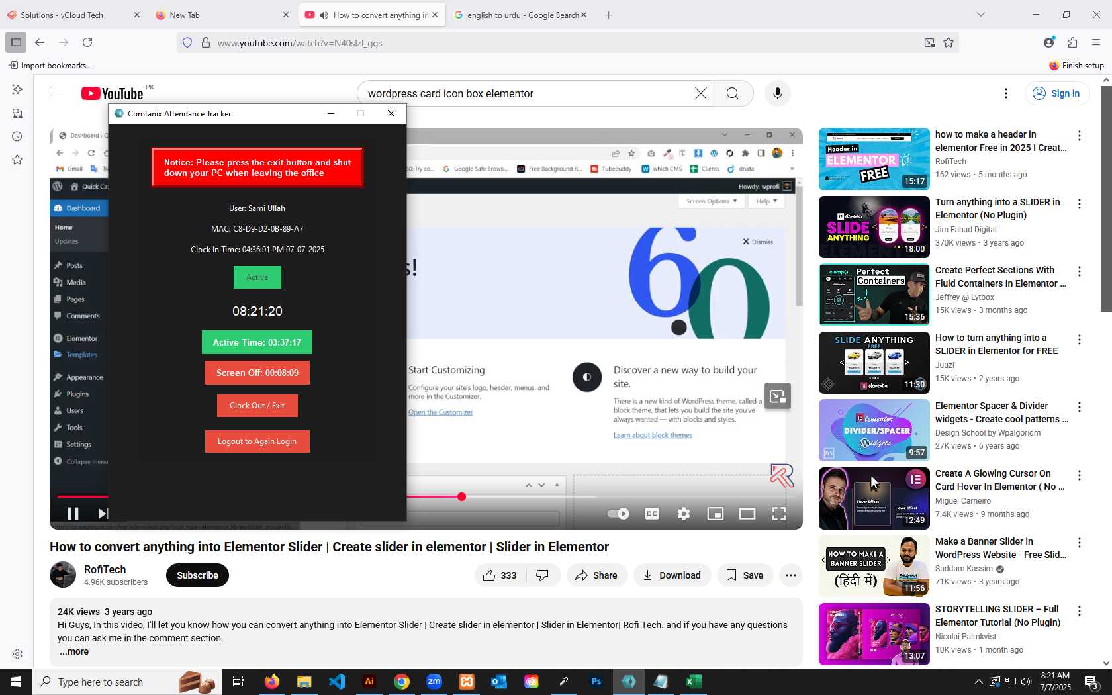The width and height of the screenshot is (1112, 695).
Task: Enter fullscreen in the video player
Action: pos(779,514)
